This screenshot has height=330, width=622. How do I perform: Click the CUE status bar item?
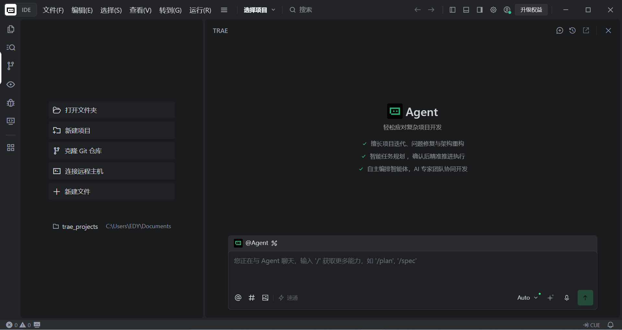(x=592, y=325)
